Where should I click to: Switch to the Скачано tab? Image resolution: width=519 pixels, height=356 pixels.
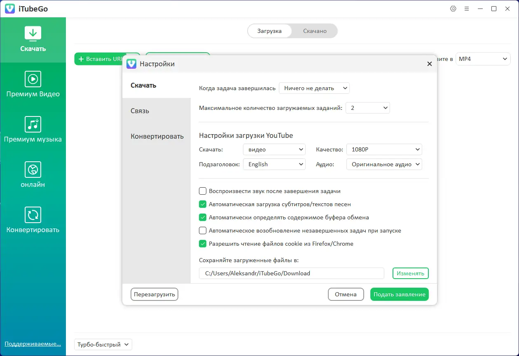click(315, 31)
